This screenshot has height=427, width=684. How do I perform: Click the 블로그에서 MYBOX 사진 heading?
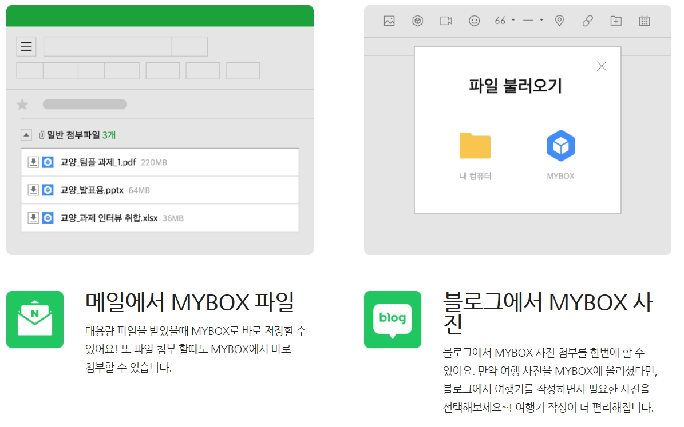(548, 313)
